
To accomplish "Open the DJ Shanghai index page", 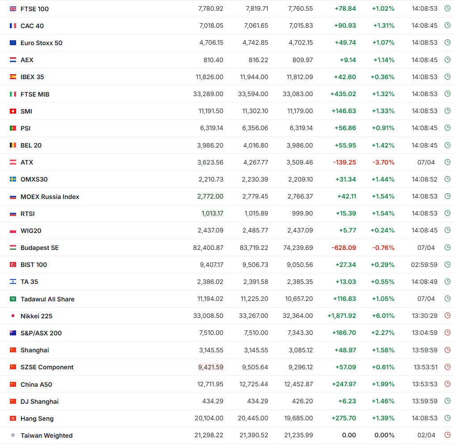I will click(x=40, y=402).
